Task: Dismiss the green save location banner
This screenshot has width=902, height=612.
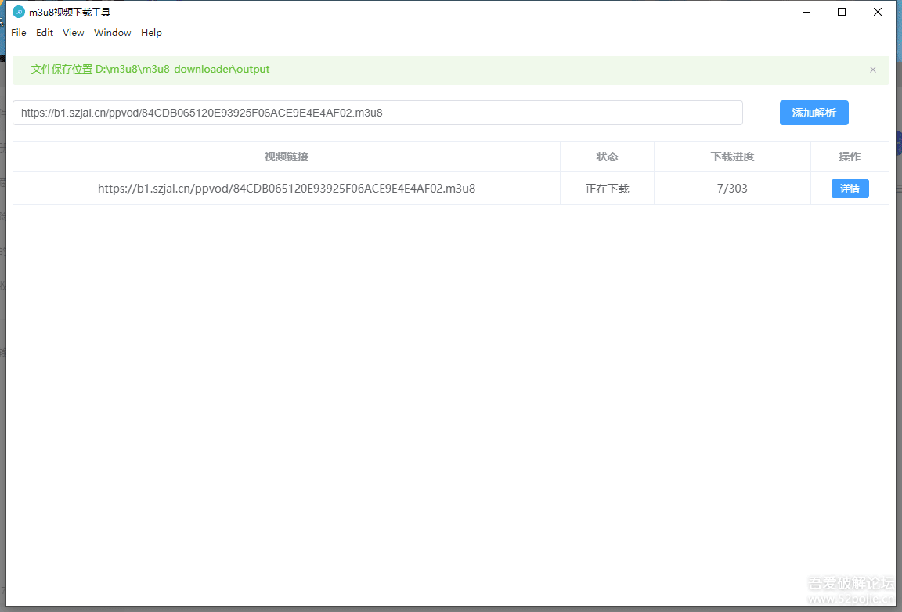Action: point(872,70)
